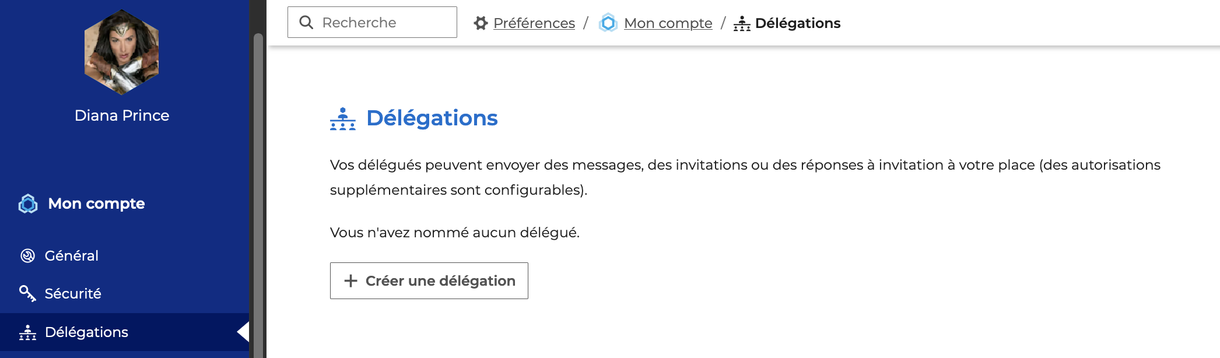1220x358 pixels.
Task: Click the magnifier icon in the search box
Action: coord(306,22)
